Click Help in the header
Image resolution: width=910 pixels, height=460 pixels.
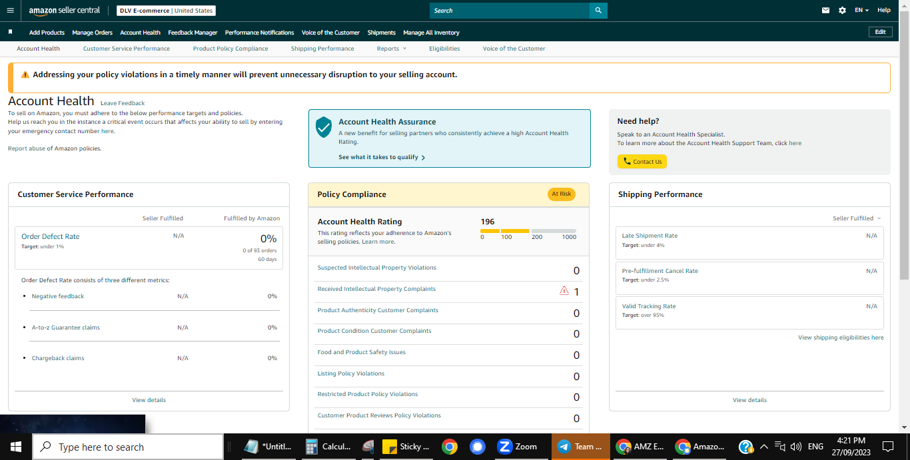884,11
